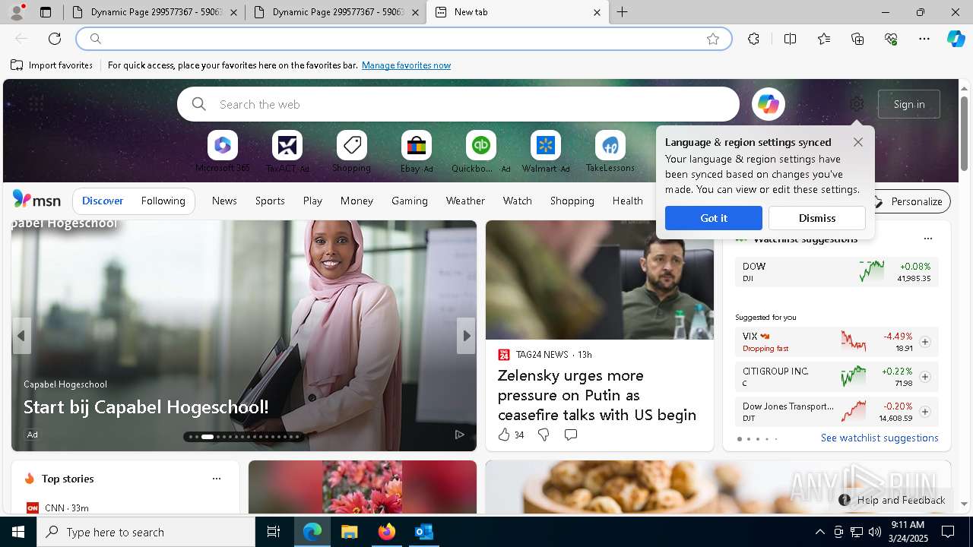The height and width of the screenshot is (547, 973).
Task: Open the Play menu item
Action: 312,201
